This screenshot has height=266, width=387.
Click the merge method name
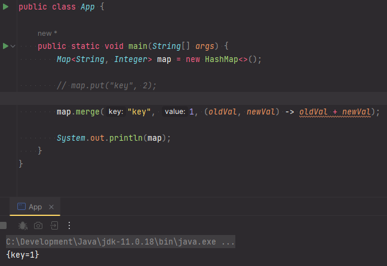88,112
